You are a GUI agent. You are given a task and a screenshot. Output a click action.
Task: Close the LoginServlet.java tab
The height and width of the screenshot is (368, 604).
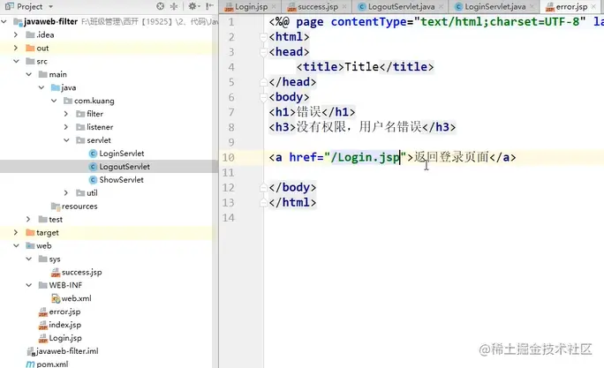(532, 6)
